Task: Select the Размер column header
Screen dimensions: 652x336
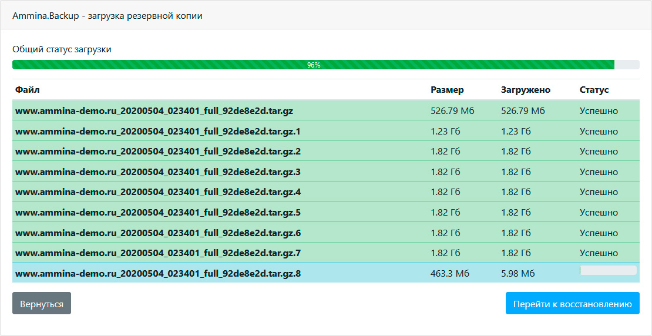Action: tap(447, 90)
